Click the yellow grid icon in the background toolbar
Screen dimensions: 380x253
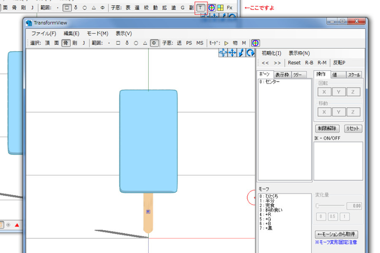(x=220, y=8)
